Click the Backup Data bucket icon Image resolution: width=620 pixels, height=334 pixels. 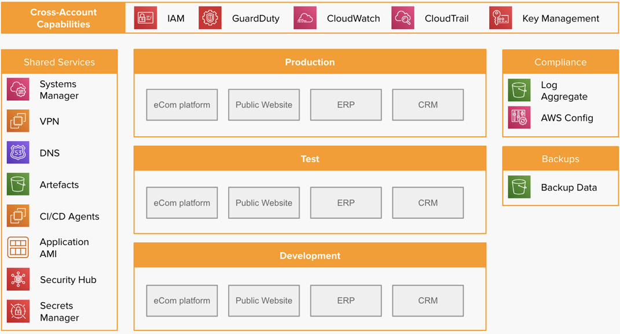coord(519,187)
